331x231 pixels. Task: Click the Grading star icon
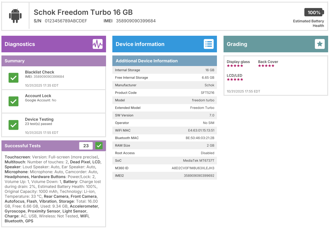320,44
